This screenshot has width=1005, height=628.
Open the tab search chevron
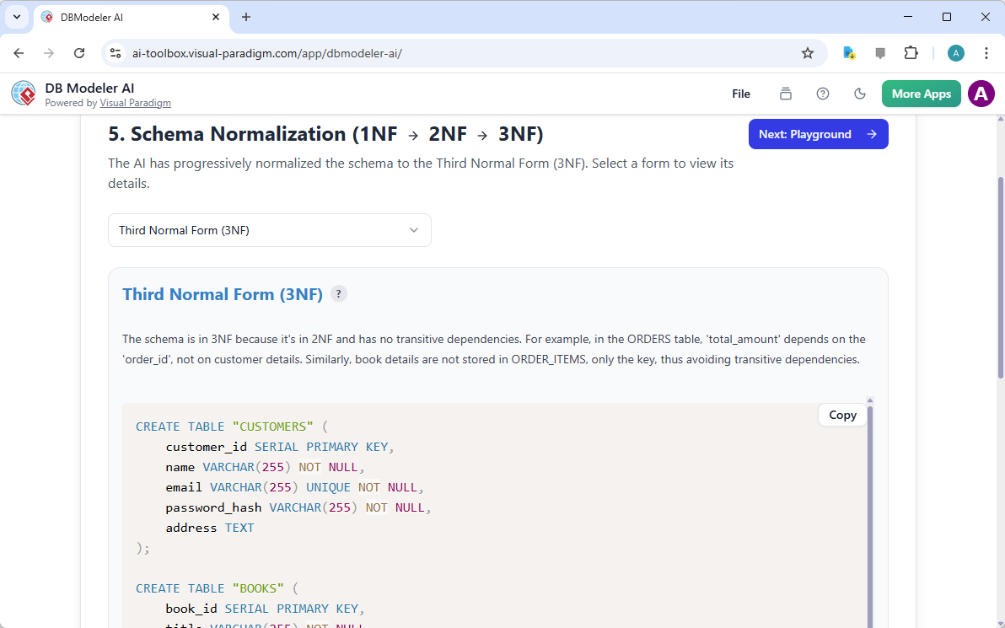point(16,17)
